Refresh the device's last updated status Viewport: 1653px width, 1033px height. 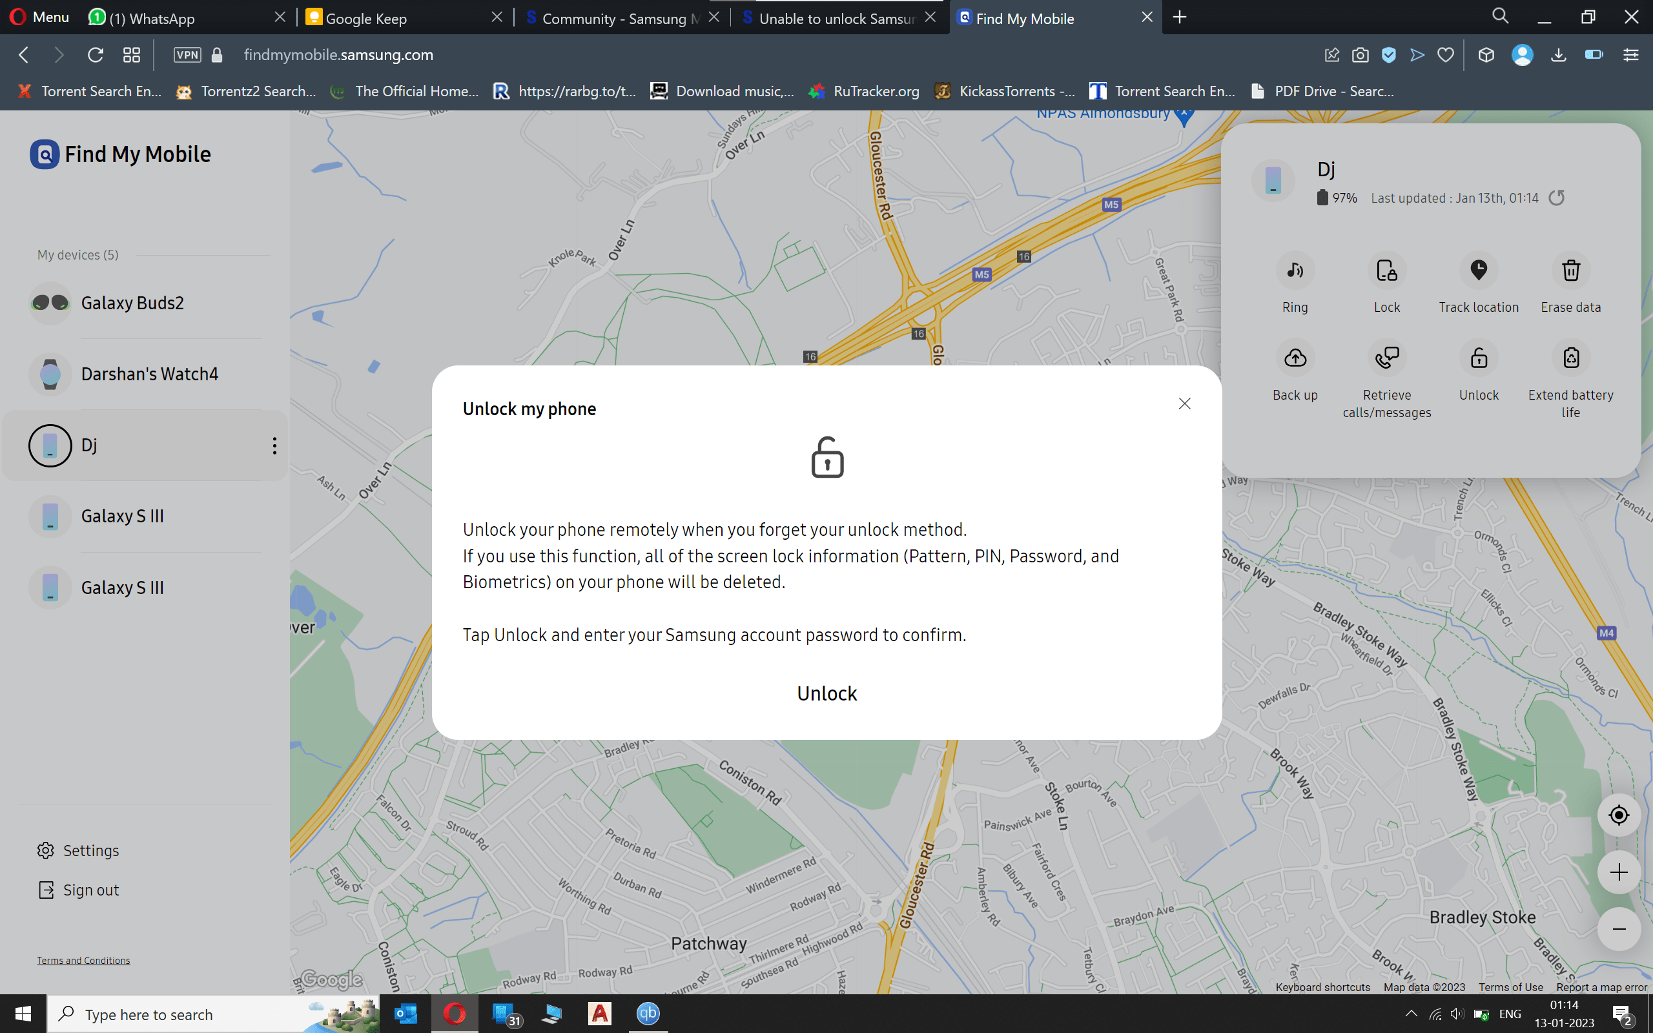pos(1557,198)
